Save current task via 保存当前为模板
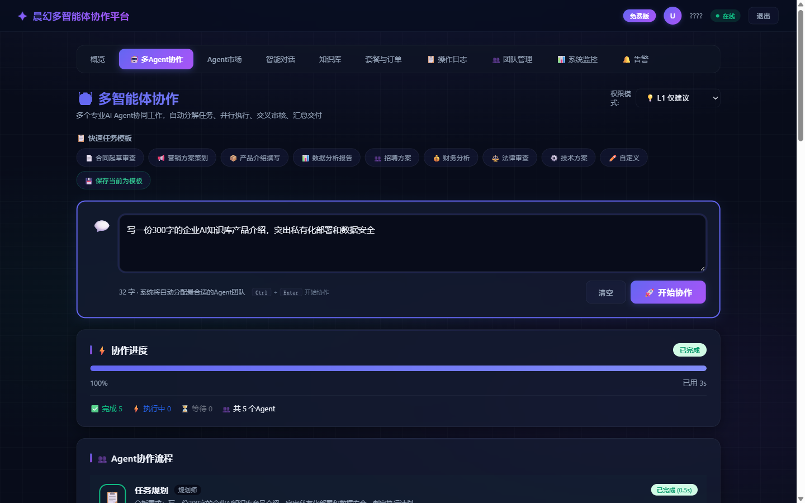Viewport: 805px width, 503px height. [x=113, y=181]
